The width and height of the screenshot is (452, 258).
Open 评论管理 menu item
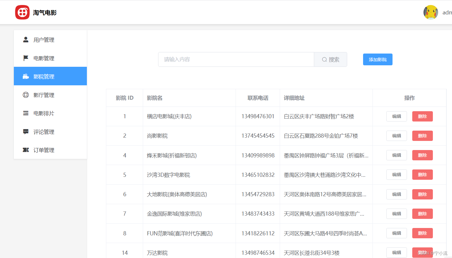[x=50, y=132]
